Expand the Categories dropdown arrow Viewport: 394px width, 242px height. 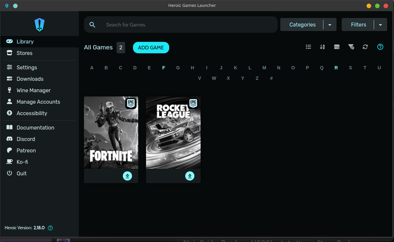(330, 25)
